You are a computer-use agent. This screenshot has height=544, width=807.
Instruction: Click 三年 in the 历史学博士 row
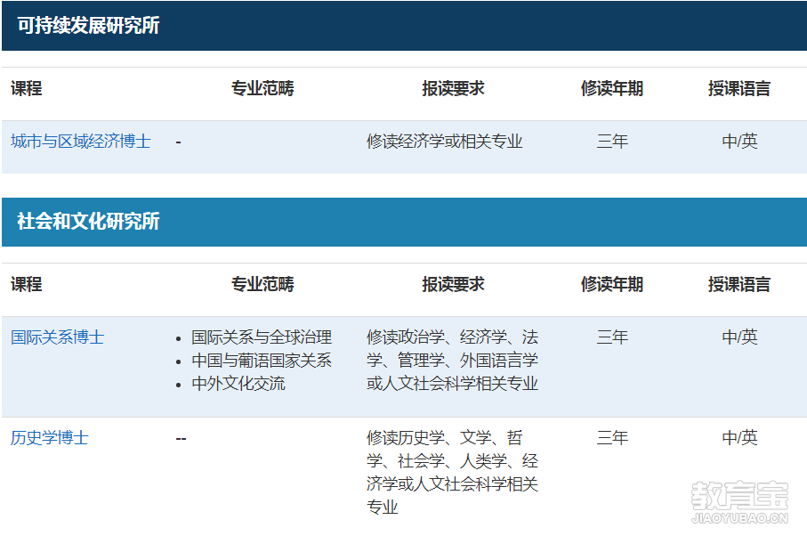tap(612, 438)
